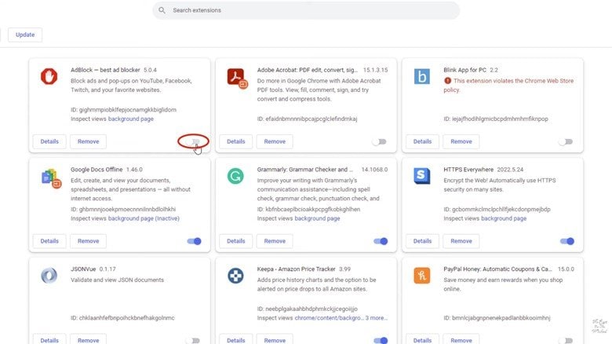The height and width of the screenshot is (344, 612).
Task: Click the Keepa extension icon
Action: [235, 276]
